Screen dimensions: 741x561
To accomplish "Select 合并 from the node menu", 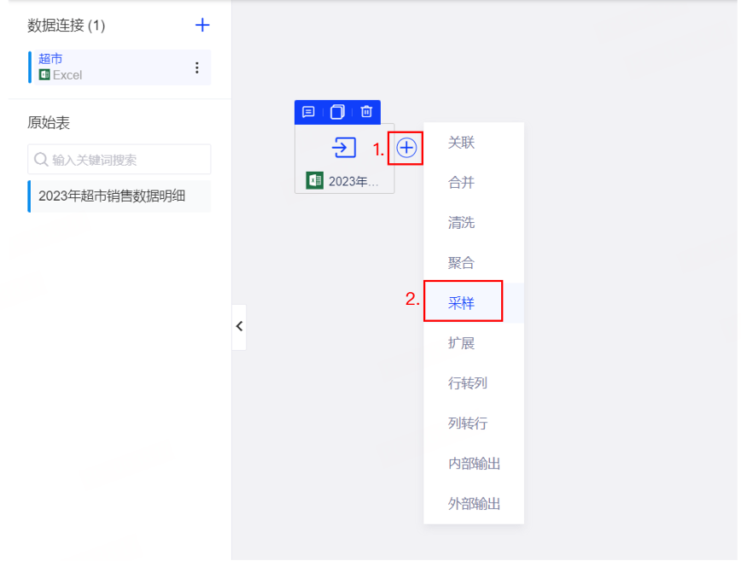I will (x=461, y=183).
